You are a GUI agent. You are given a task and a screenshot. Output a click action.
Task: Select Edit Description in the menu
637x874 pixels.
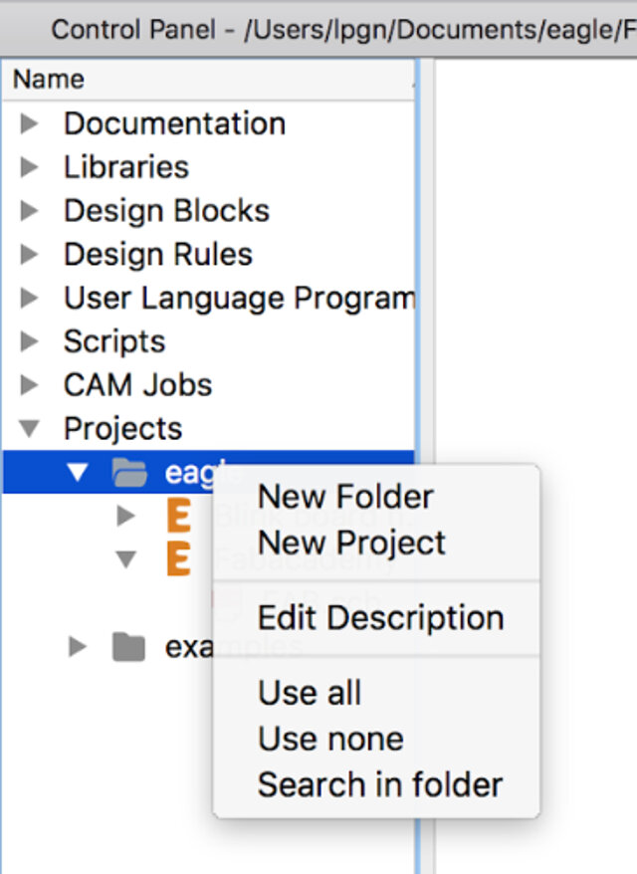click(380, 617)
